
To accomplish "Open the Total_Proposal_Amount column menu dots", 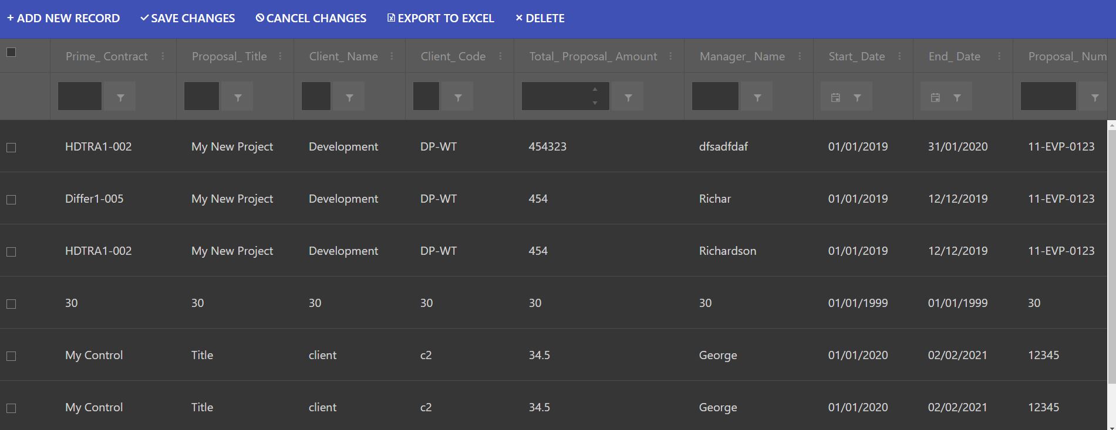I will (670, 56).
